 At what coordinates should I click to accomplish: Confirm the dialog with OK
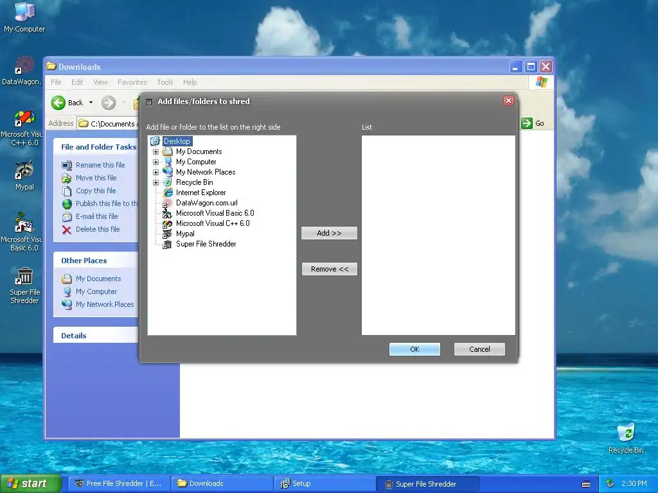(x=414, y=349)
